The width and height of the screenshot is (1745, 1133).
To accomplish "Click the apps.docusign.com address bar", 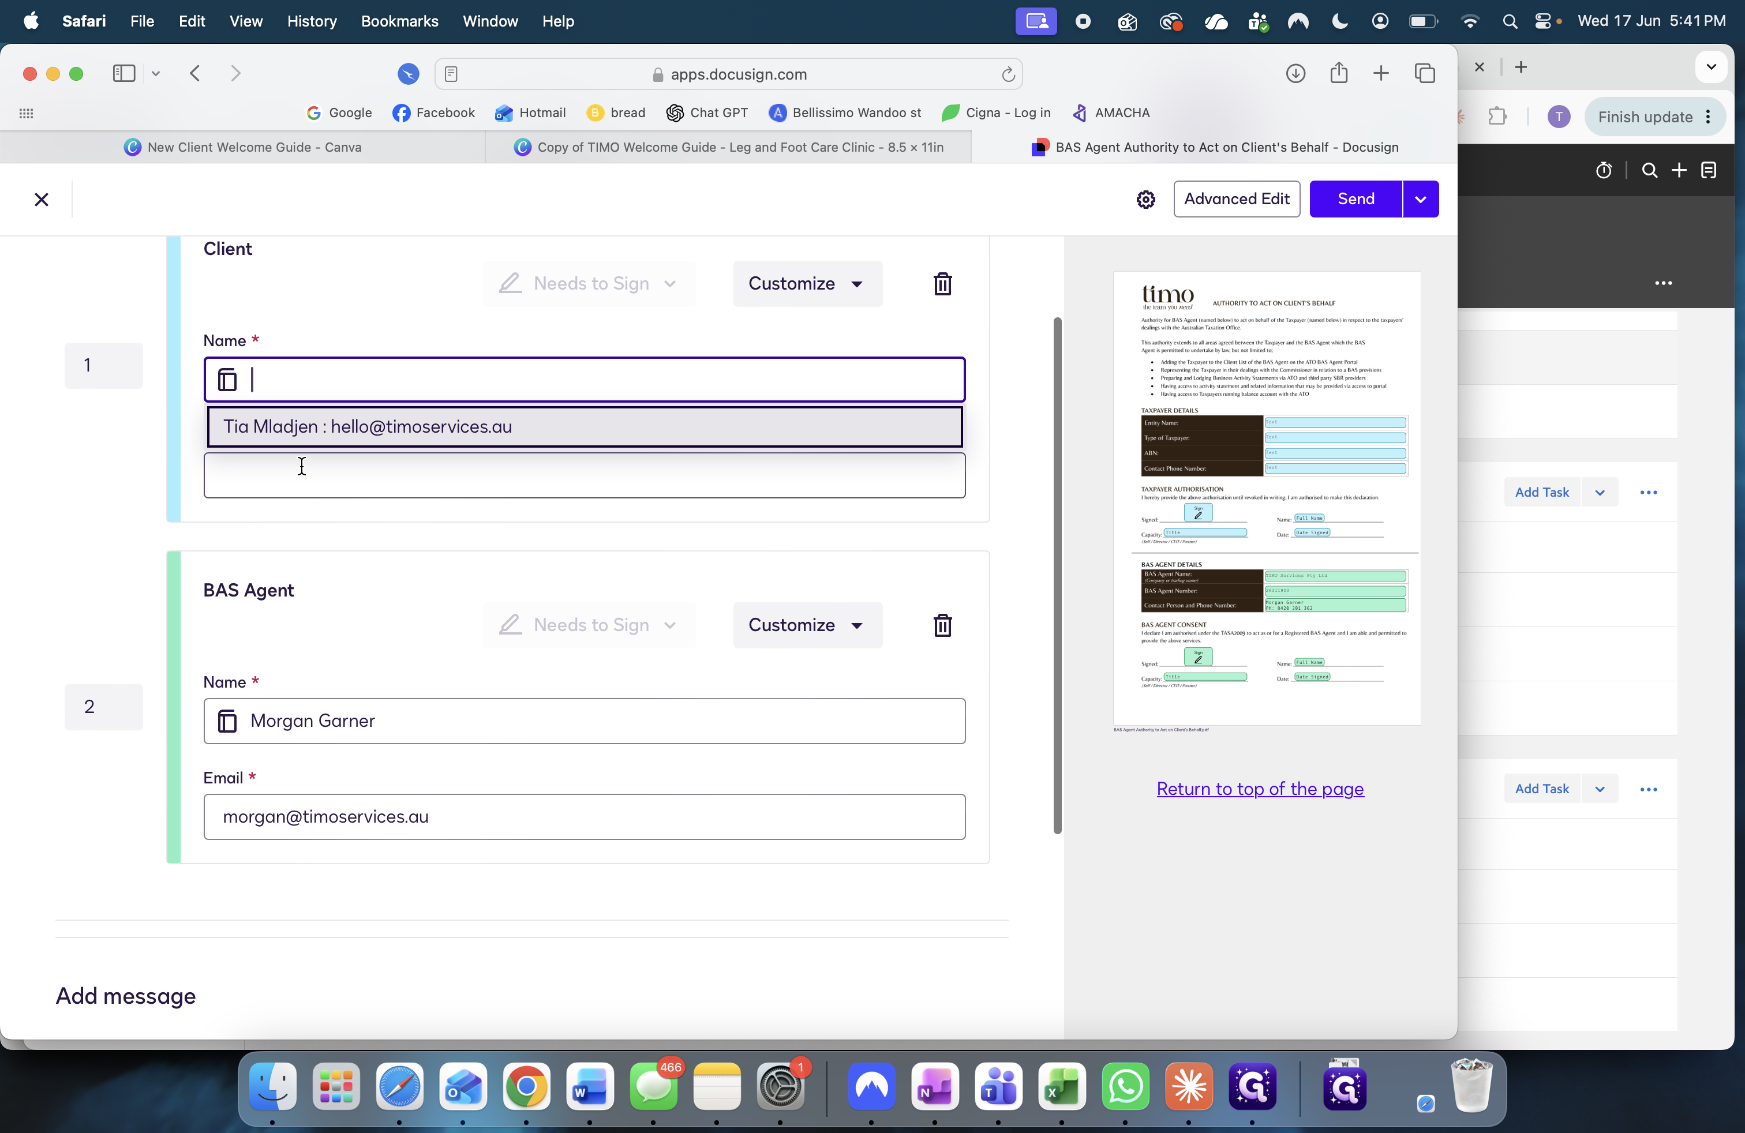I will click(728, 74).
